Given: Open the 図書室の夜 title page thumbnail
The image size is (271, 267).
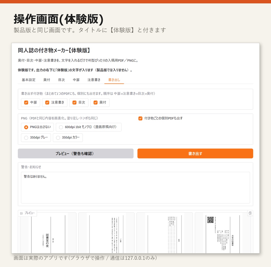Looking at the screenshot, I should [48, 233].
